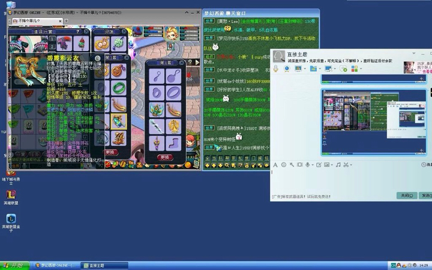Viewport: 432px width, 270px height.
Task: Toggle the 帮 channel filter in game chat
Action: (x=227, y=158)
